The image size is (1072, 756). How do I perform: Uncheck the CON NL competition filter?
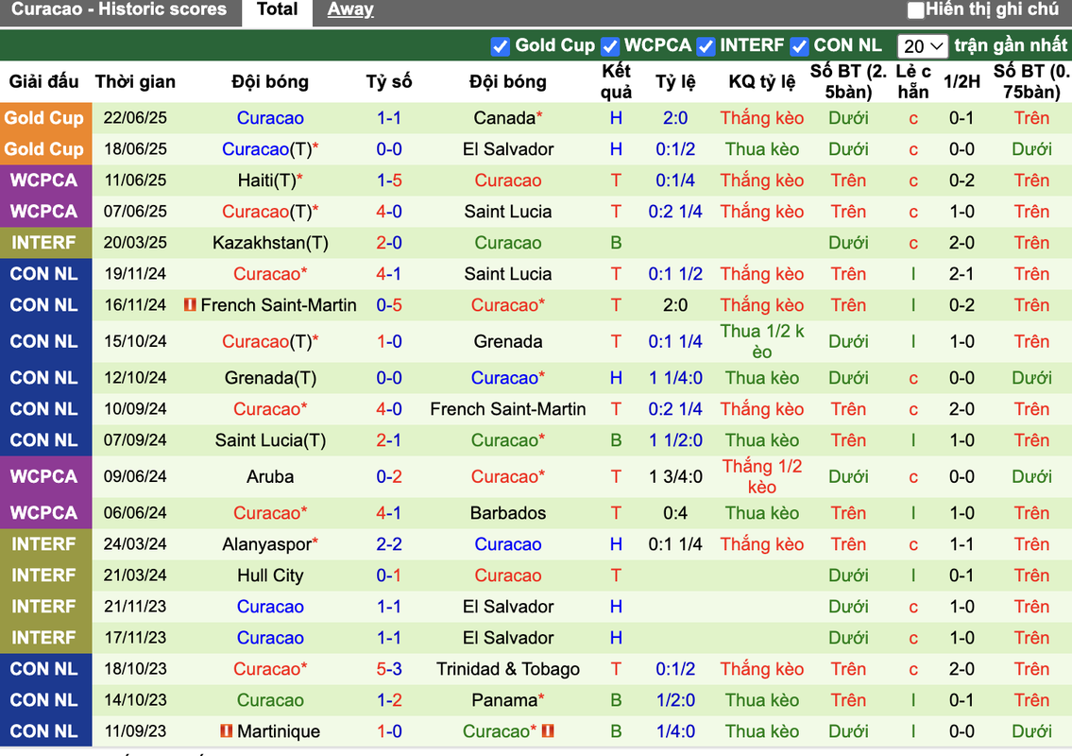click(x=798, y=46)
